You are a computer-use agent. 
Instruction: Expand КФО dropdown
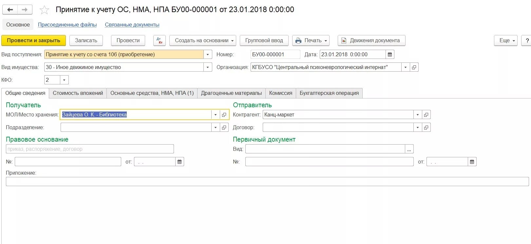pyautogui.click(x=64, y=80)
